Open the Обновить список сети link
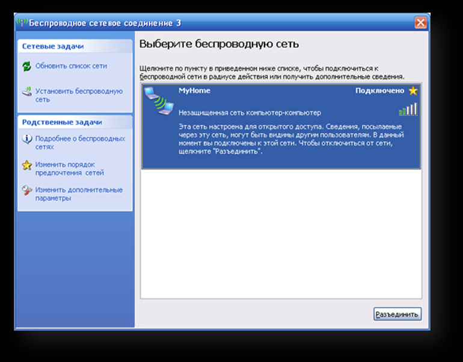Screen dimensions: 463x362 (x=71, y=66)
